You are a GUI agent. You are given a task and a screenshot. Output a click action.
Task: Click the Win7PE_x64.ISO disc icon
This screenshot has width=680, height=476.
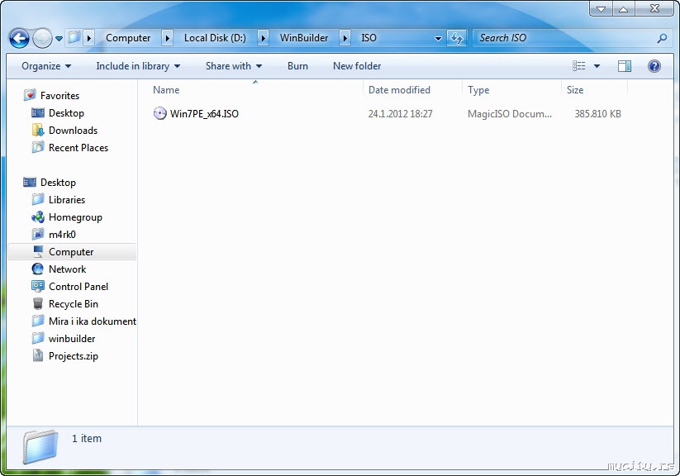[159, 114]
